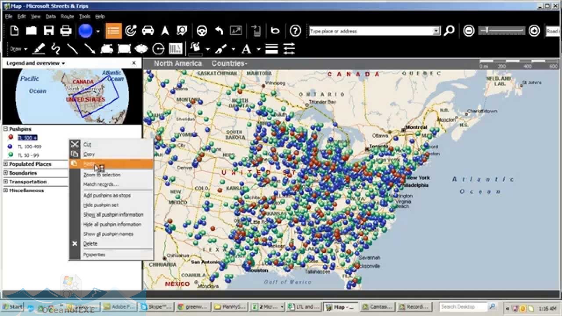
Task: Toggle the orange Legend and overview icon
Action: coord(114,31)
